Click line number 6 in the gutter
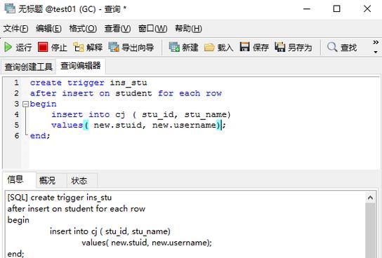Viewport: 382px width, 258px height. click(16, 136)
